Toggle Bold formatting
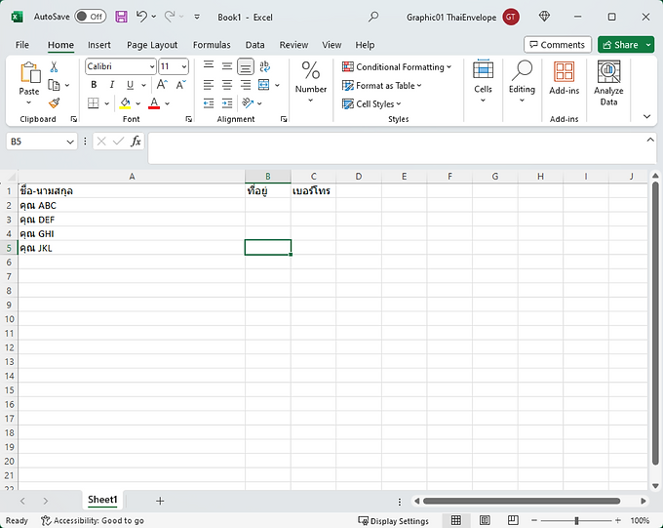This screenshot has height=528, width=663. (94, 85)
